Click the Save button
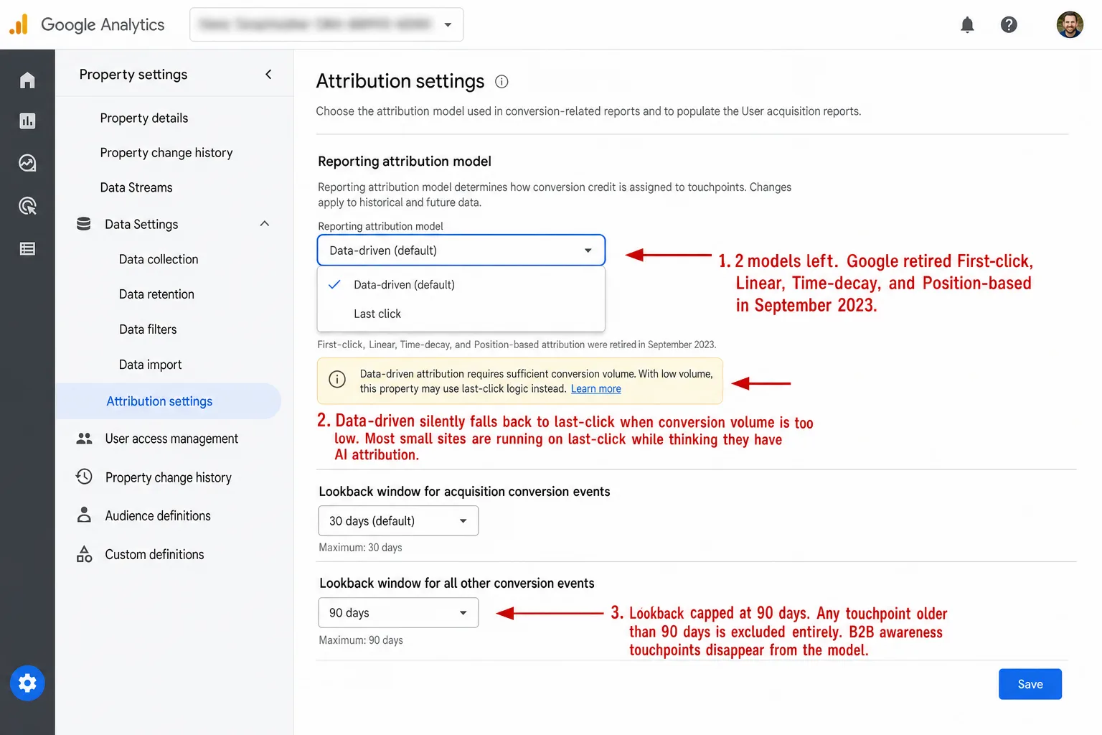The height and width of the screenshot is (735, 1102). coord(1030,684)
